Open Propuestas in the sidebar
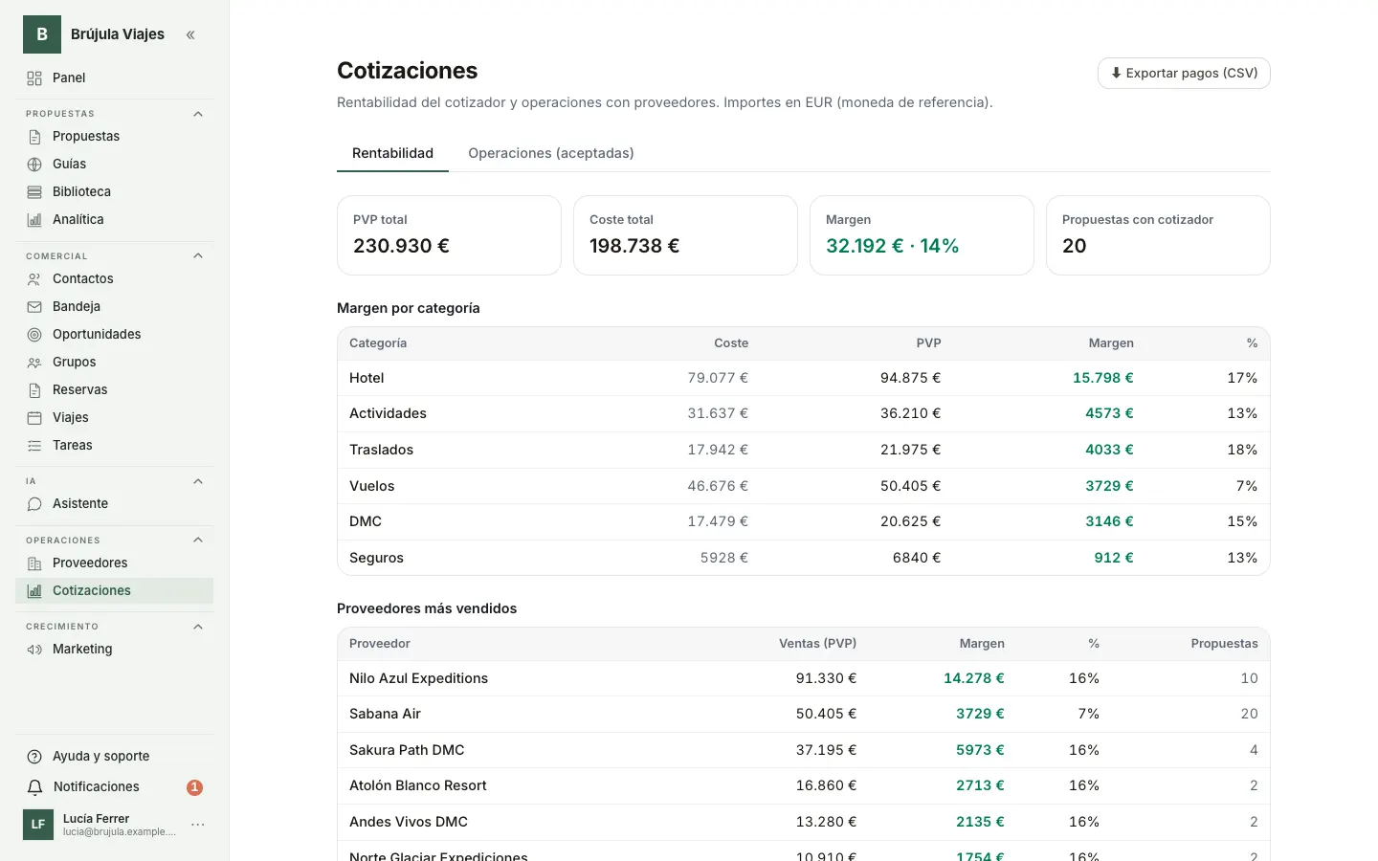This screenshot has height=861, width=1378. click(x=115, y=137)
